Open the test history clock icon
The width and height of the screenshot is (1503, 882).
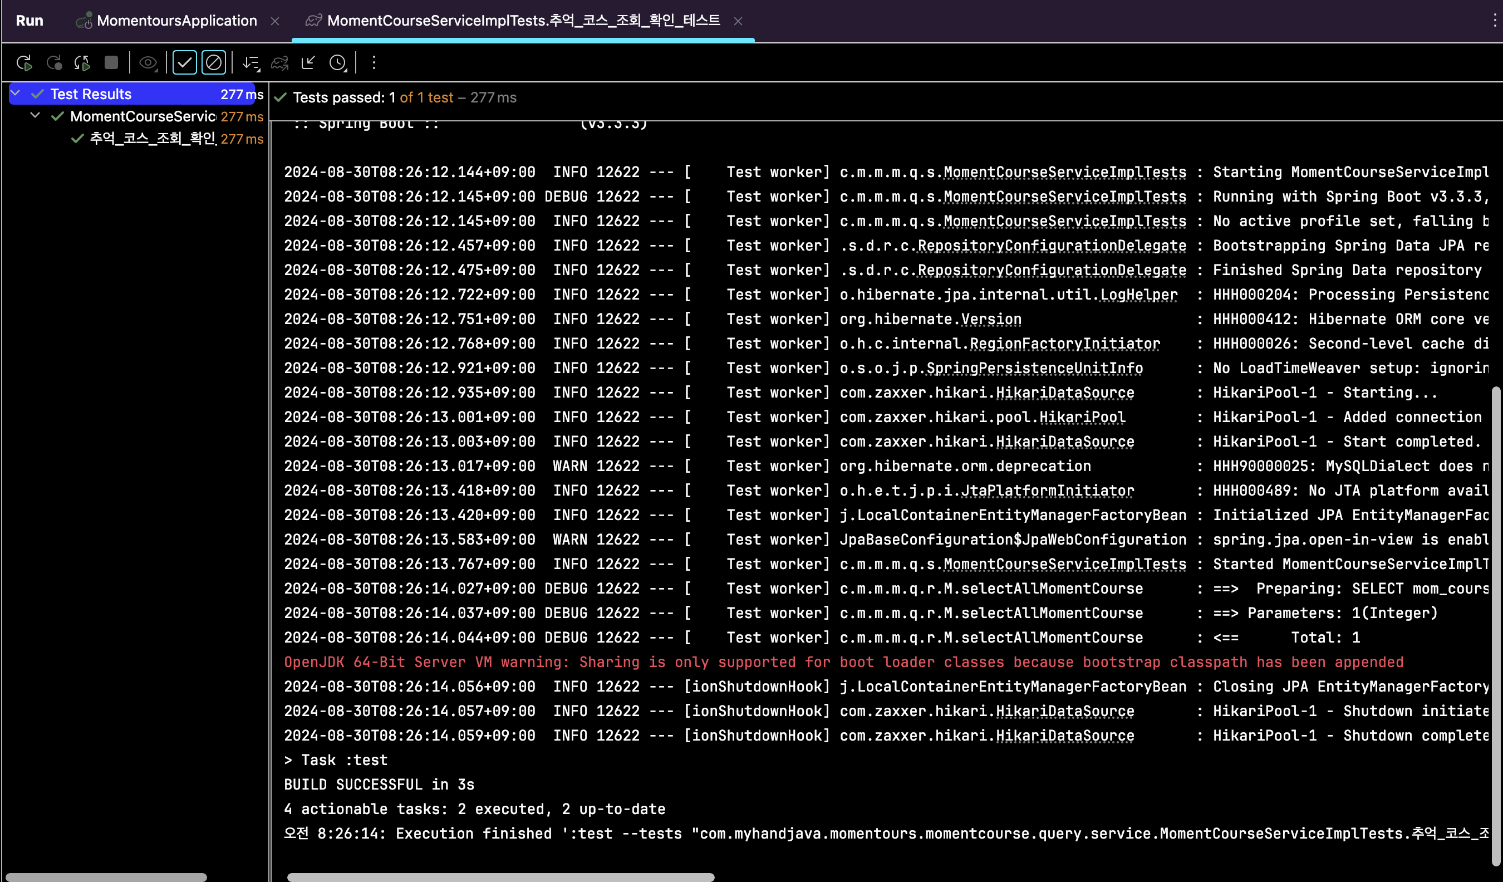click(337, 63)
